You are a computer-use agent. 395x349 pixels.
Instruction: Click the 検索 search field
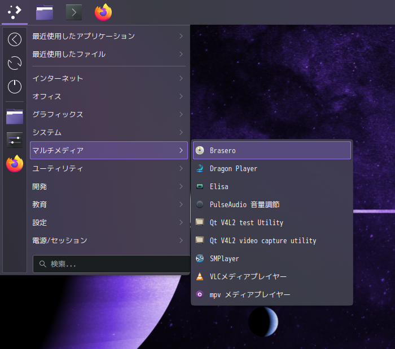111,264
